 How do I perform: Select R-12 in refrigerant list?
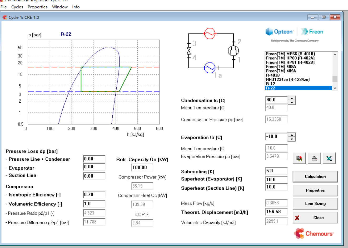click(299, 84)
